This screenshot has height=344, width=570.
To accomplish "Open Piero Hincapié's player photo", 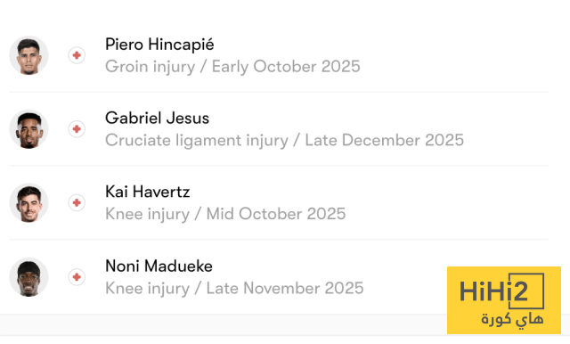I will pyautogui.click(x=28, y=55).
